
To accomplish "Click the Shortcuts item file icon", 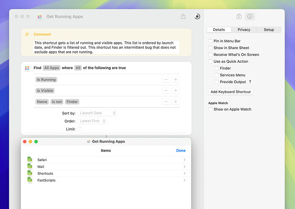I will [30, 173].
